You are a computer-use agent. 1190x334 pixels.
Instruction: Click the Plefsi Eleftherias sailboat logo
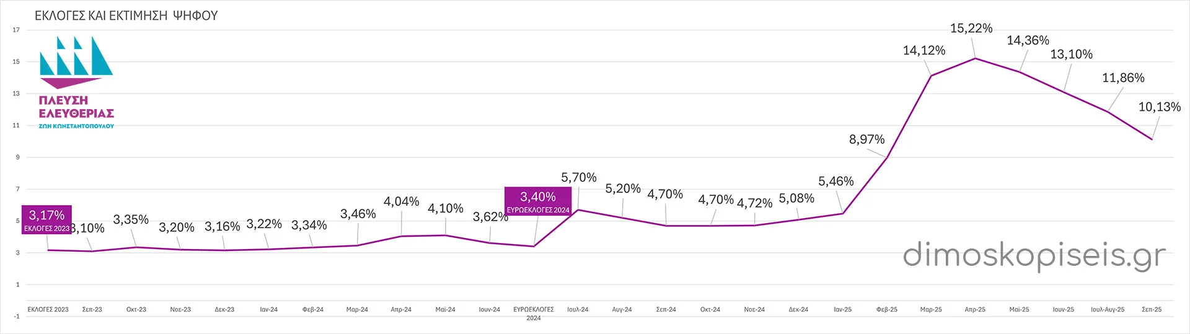76,62
